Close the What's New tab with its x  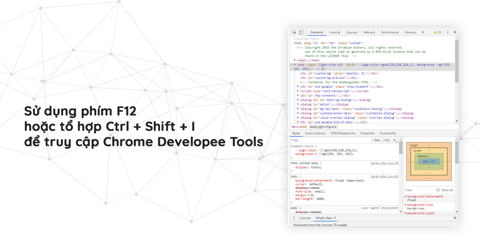[335, 218]
